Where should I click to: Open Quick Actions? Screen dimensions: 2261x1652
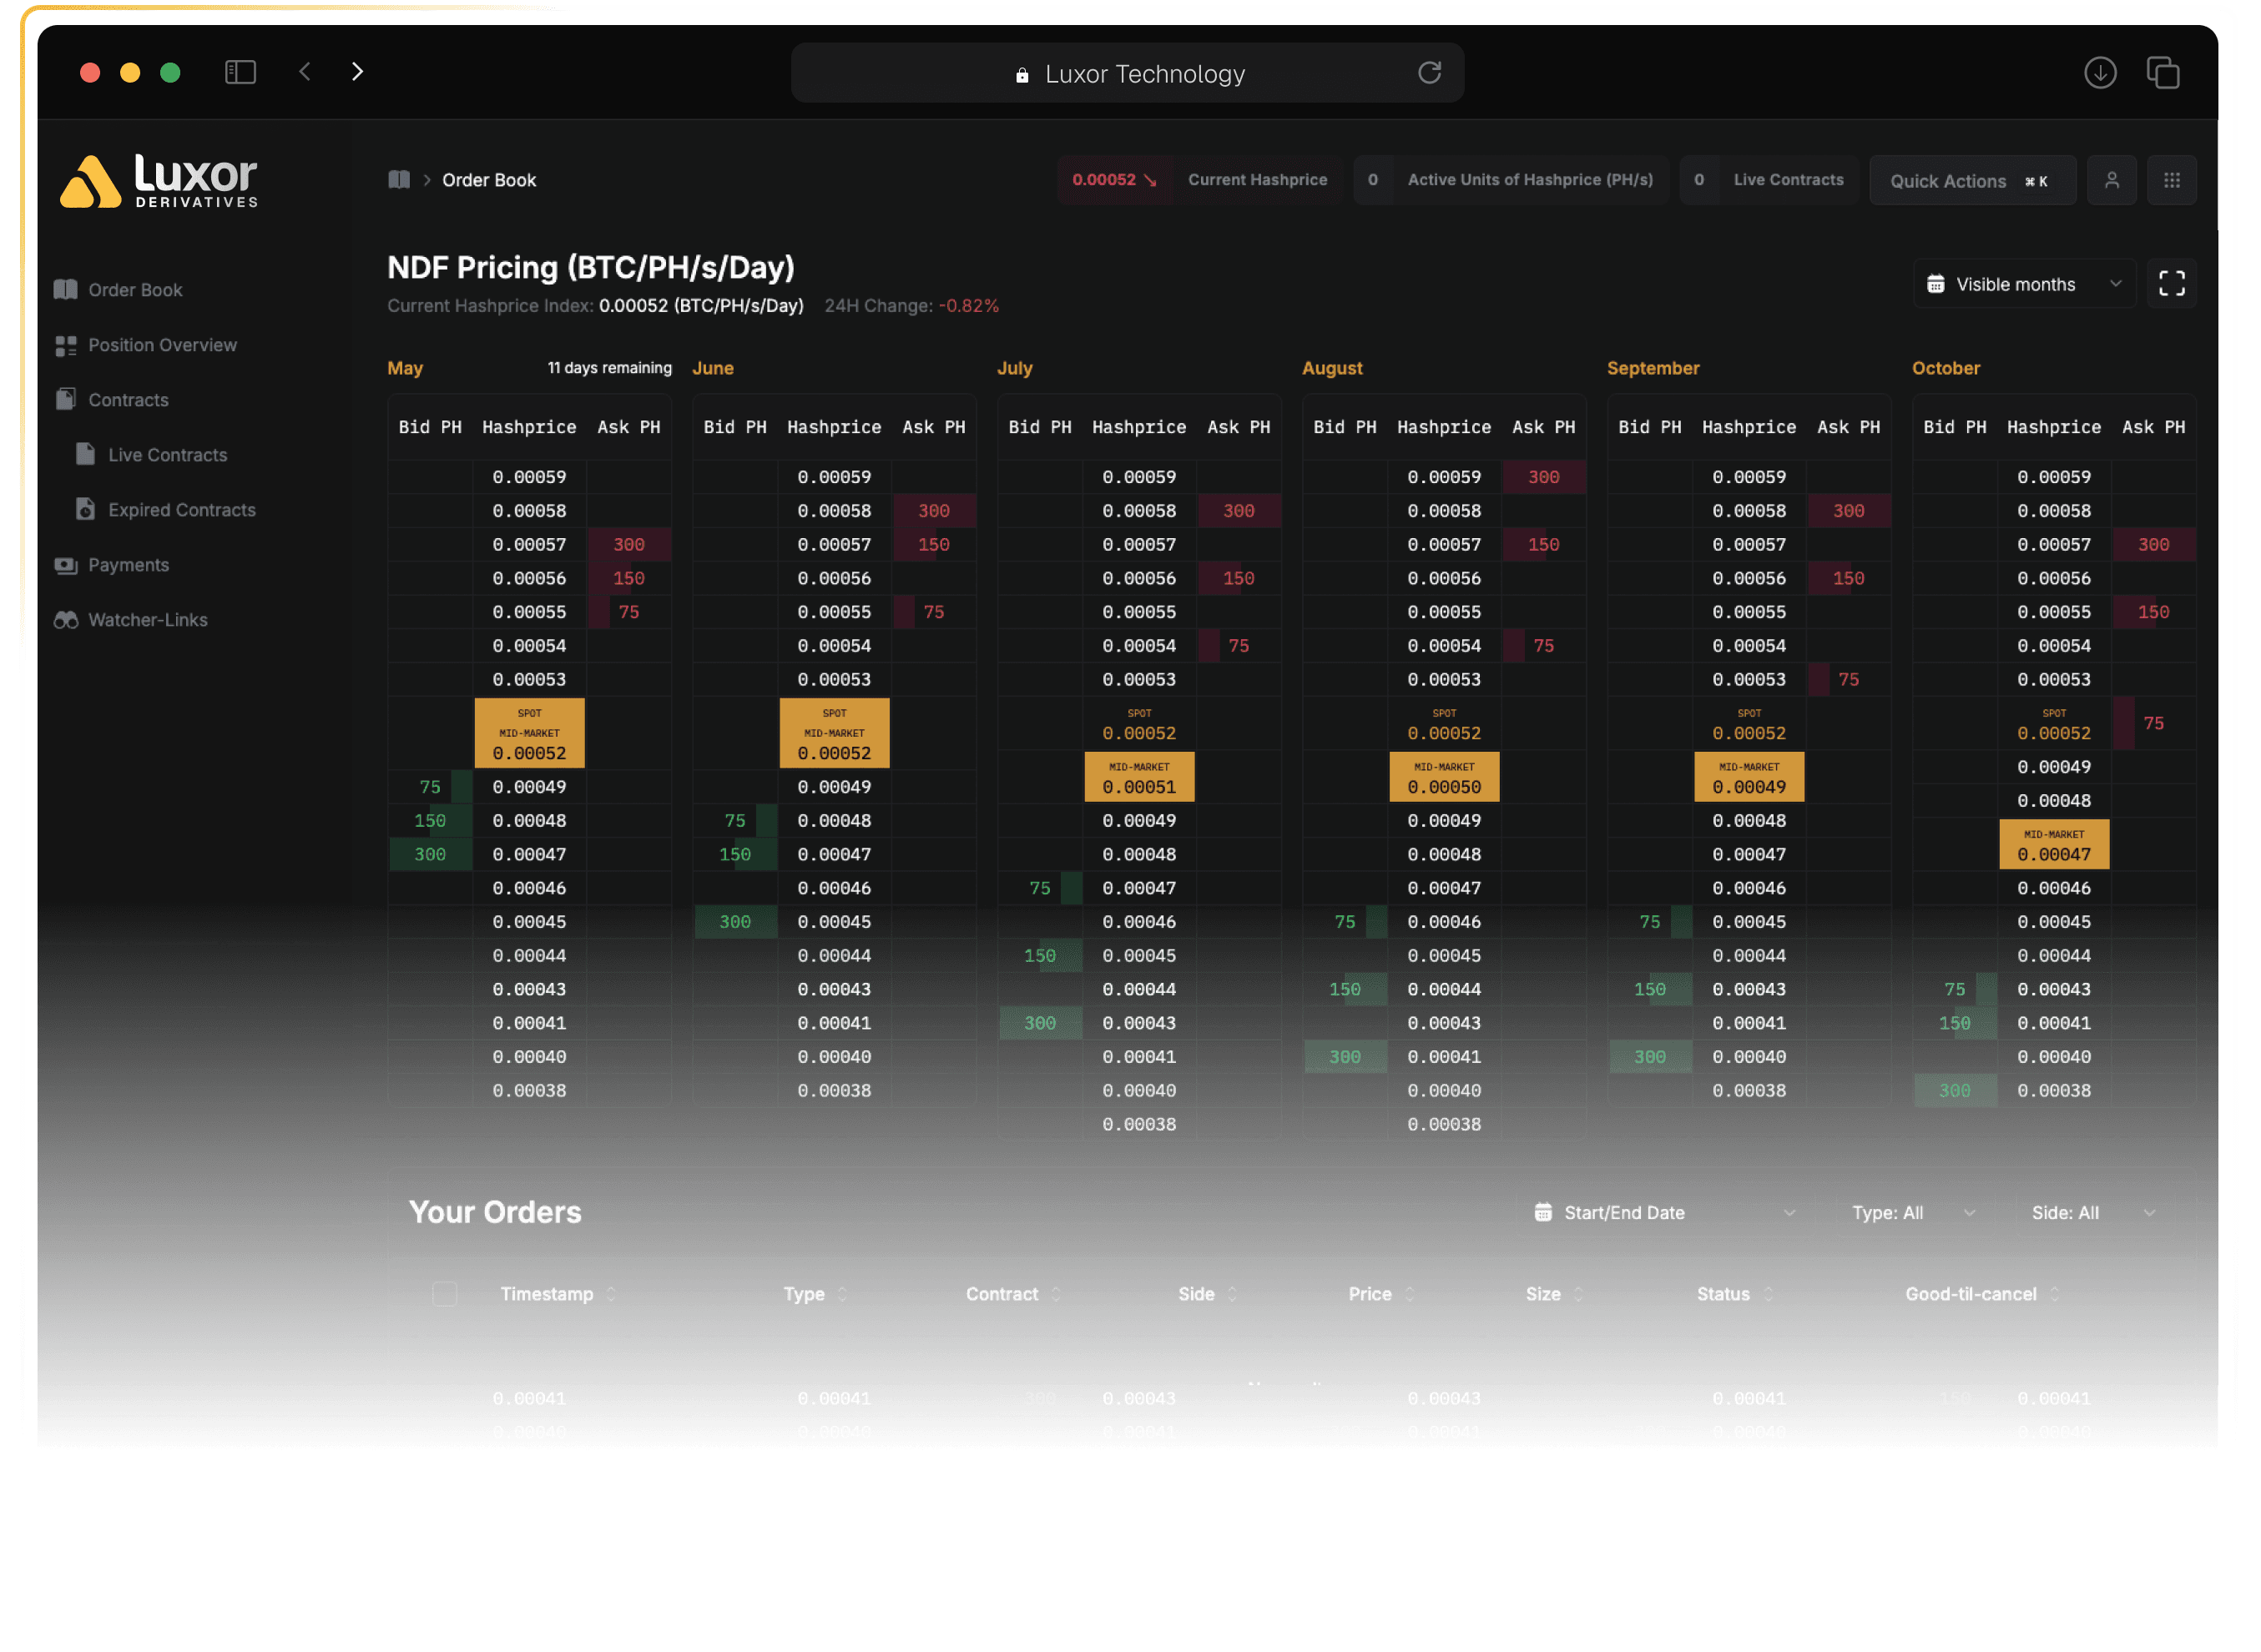click(x=1972, y=180)
